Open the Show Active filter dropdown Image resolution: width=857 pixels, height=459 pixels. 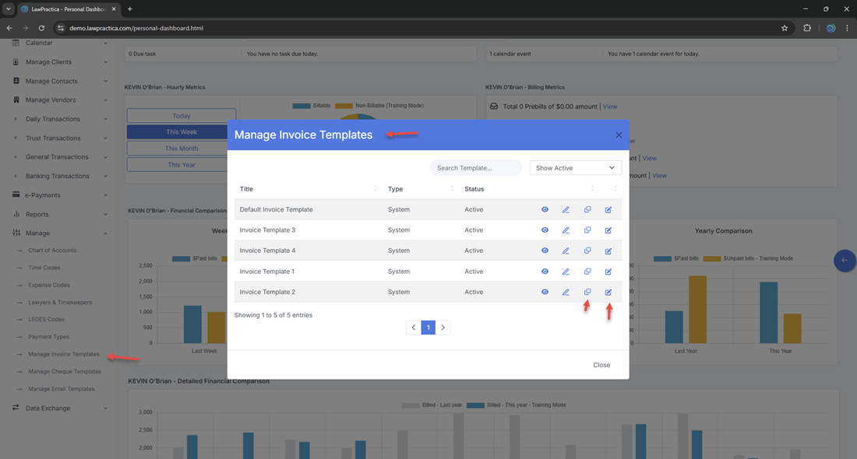click(575, 168)
